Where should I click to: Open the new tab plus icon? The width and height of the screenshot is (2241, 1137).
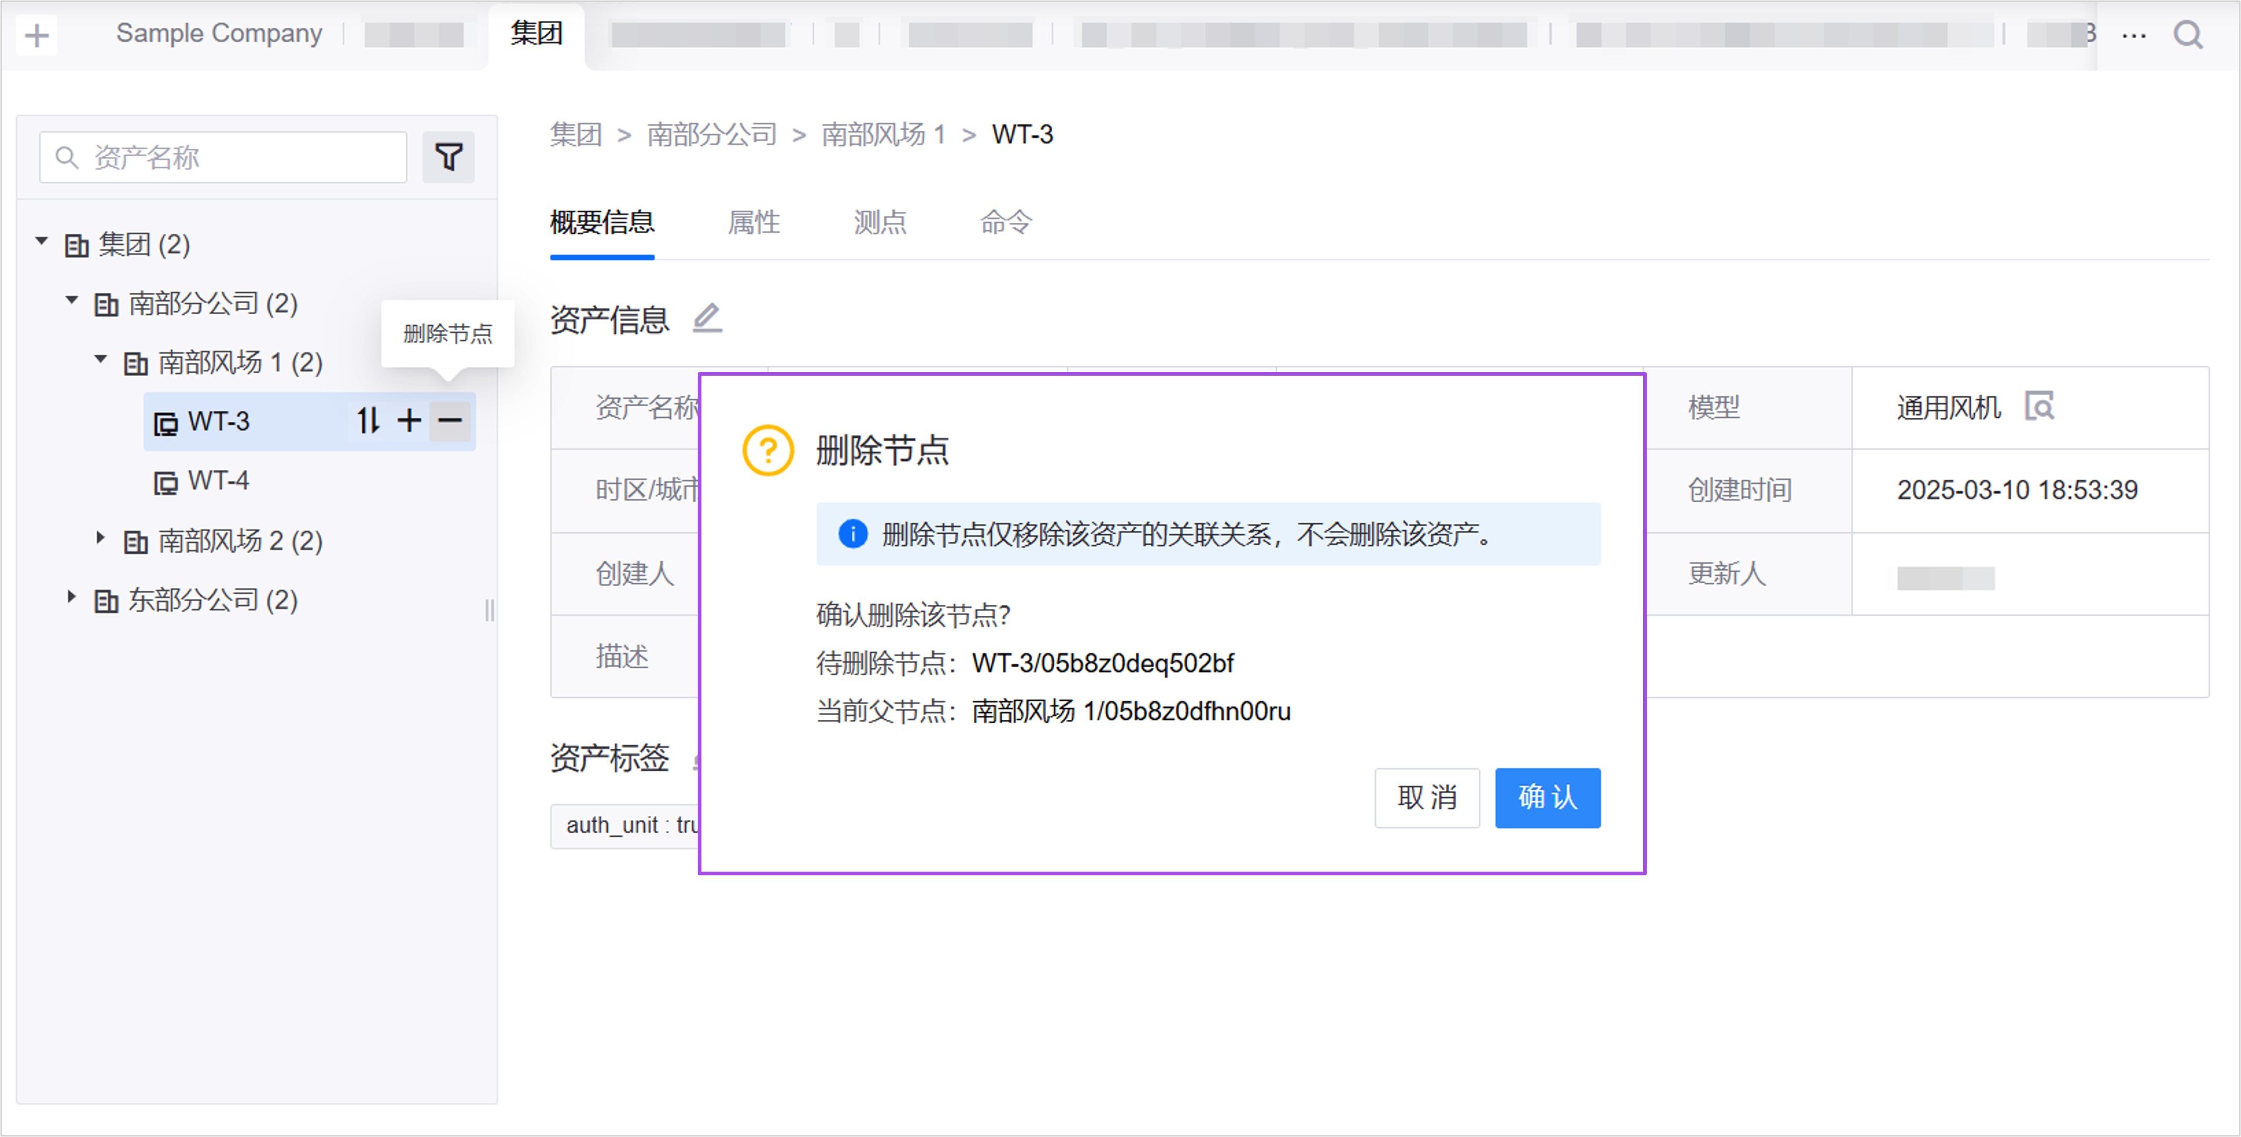pos(36,36)
